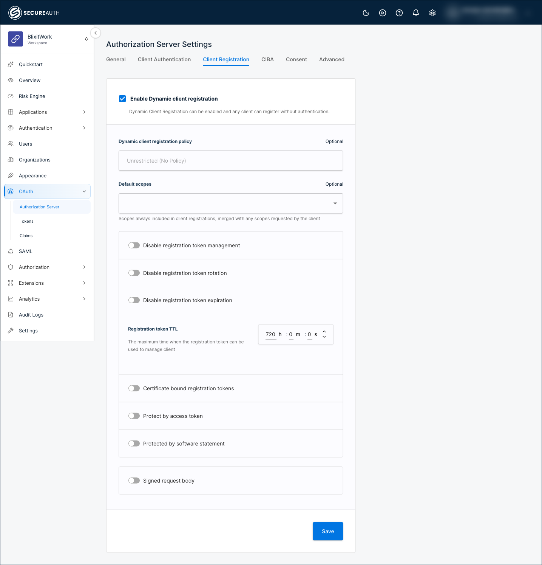Click the OAuth circle icon
Screen dimensions: 542x565
coord(11,191)
